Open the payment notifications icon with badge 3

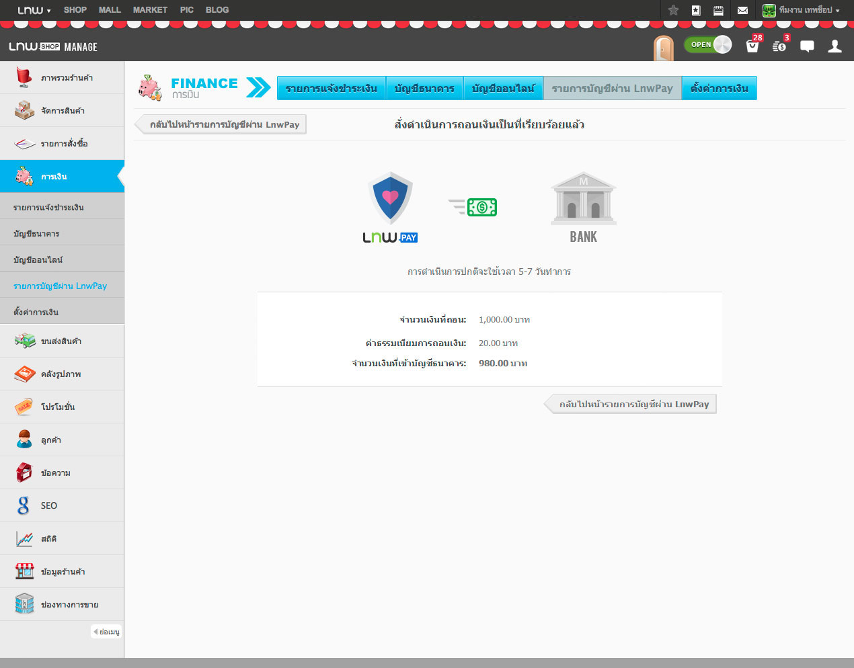coord(779,46)
